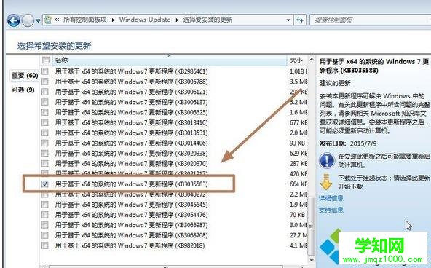Click the update list scroll up arrow
431x268 pixels.
pyautogui.click(x=312, y=60)
